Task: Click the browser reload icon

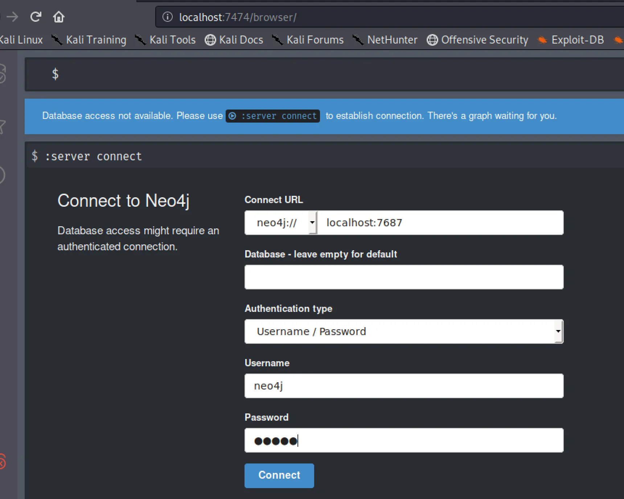Action: click(x=36, y=17)
